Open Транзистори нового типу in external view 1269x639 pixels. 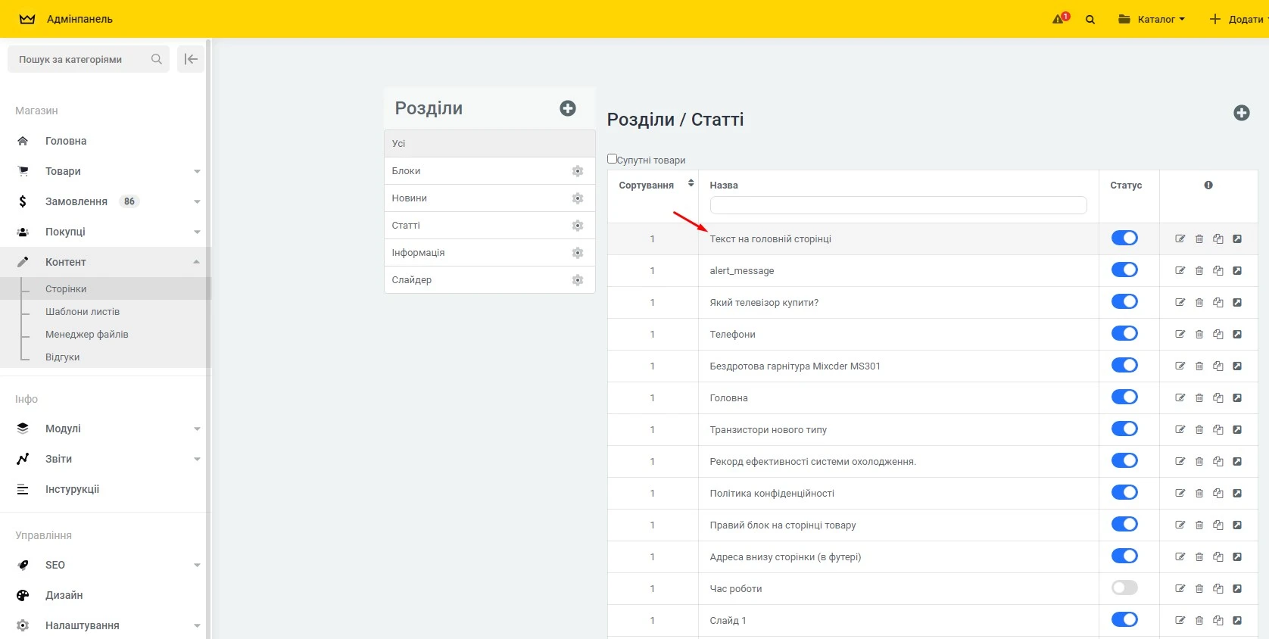coord(1237,429)
